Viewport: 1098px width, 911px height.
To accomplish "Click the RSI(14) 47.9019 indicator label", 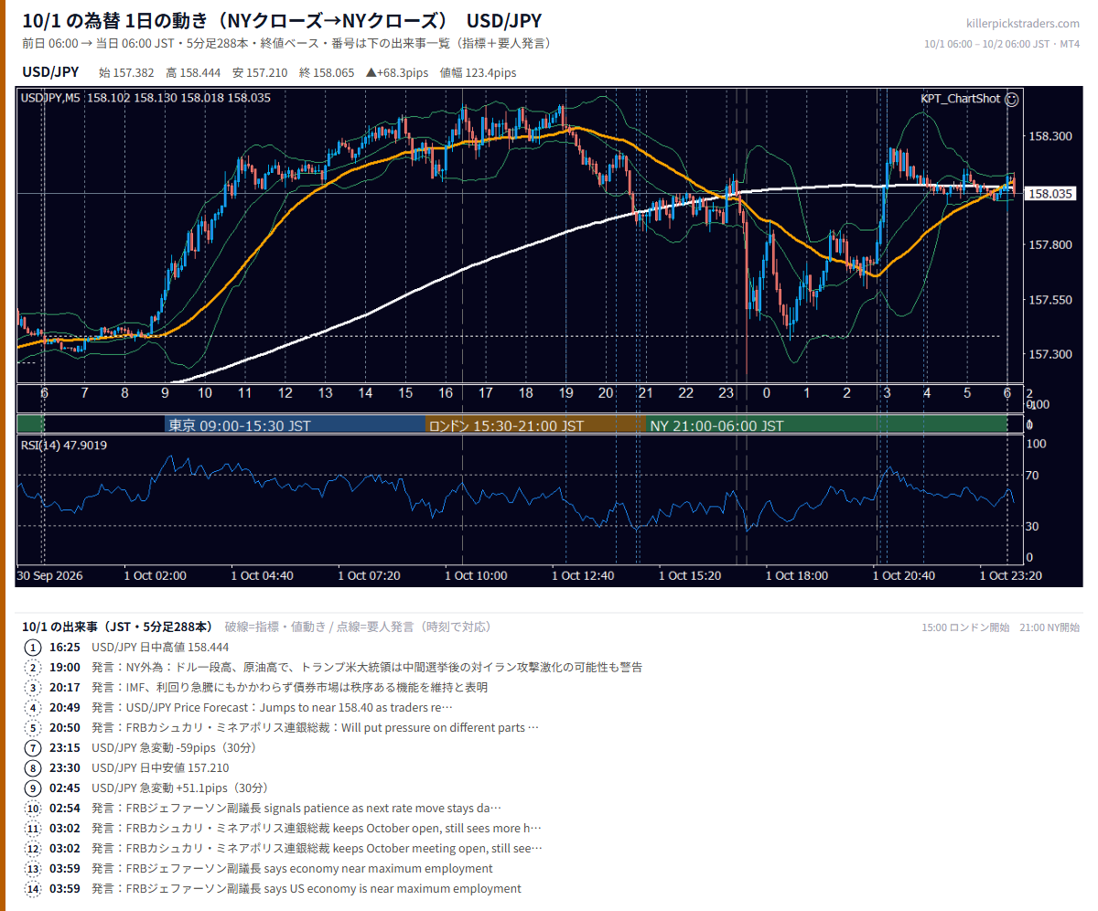I will coord(64,445).
